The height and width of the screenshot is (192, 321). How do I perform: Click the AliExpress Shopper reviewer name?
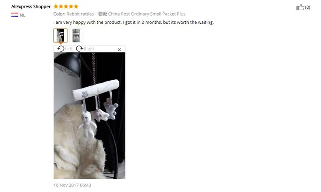pos(31,6)
